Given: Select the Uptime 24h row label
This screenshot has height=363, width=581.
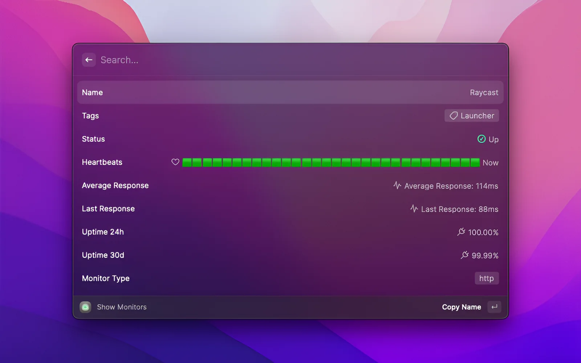Looking at the screenshot, I should pyautogui.click(x=103, y=232).
